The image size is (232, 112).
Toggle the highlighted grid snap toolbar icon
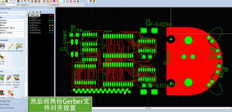point(47,1)
